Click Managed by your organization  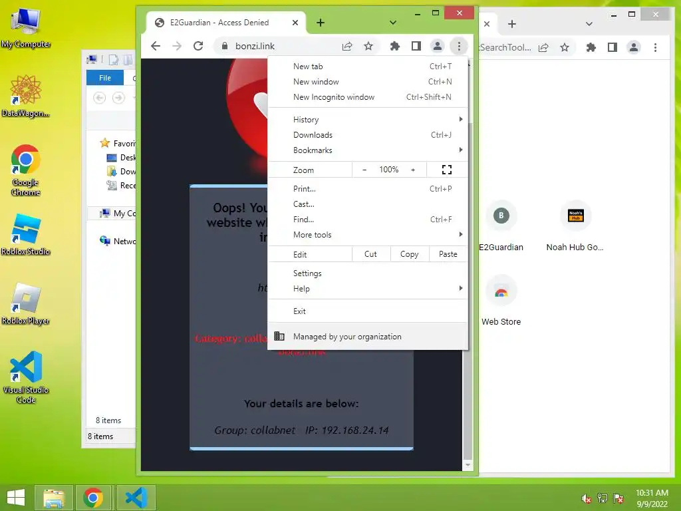(368, 336)
